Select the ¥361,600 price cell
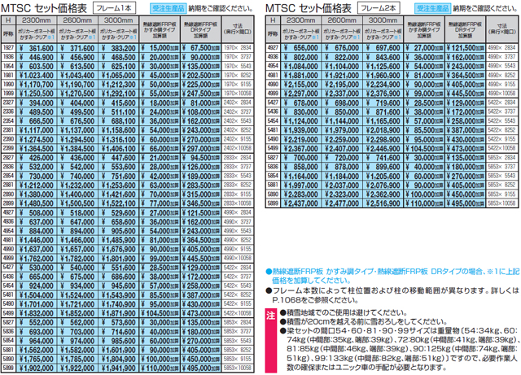 click(35, 50)
